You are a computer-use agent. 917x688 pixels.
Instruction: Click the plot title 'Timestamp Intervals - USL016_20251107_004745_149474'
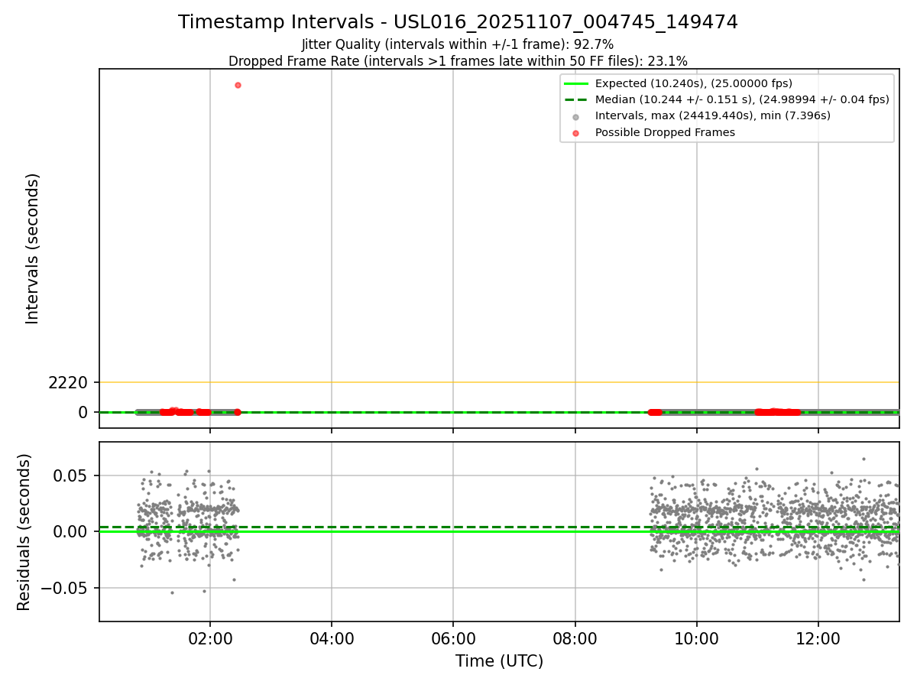pos(458,22)
